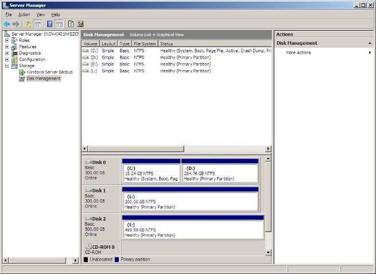The width and height of the screenshot is (376, 274).
Task: Click the Server Manager root node icon
Action: point(7,34)
